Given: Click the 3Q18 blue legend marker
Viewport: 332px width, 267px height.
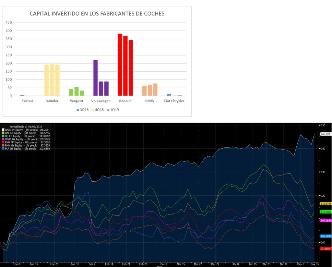Looking at the screenshot, I should click(x=78, y=110).
